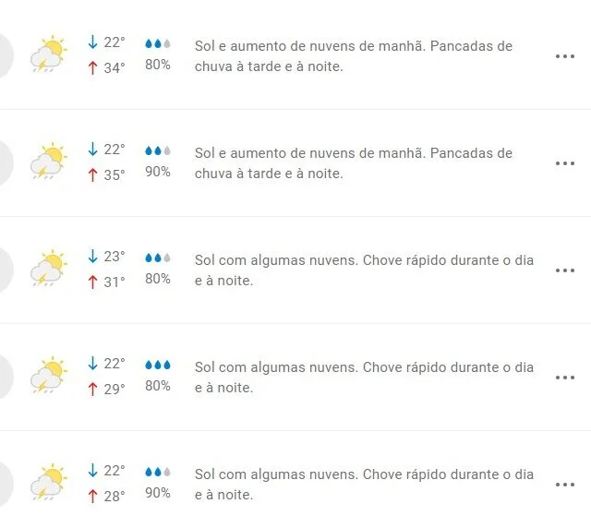Click the three full raindrops in 29° row
This screenshot has width=591, height=528.
pyautogui.click(x=158, y=365)
